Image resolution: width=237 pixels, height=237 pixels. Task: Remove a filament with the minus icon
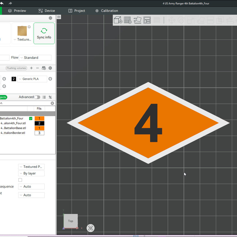(x=37, y=68)
